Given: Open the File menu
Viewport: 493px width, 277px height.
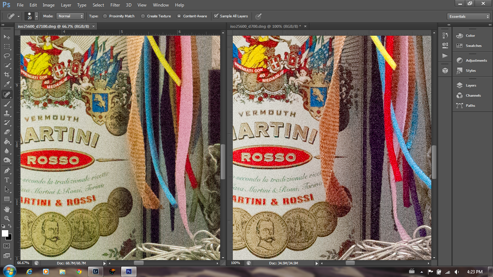Looking at the screenshot, I should click(20, 5).
